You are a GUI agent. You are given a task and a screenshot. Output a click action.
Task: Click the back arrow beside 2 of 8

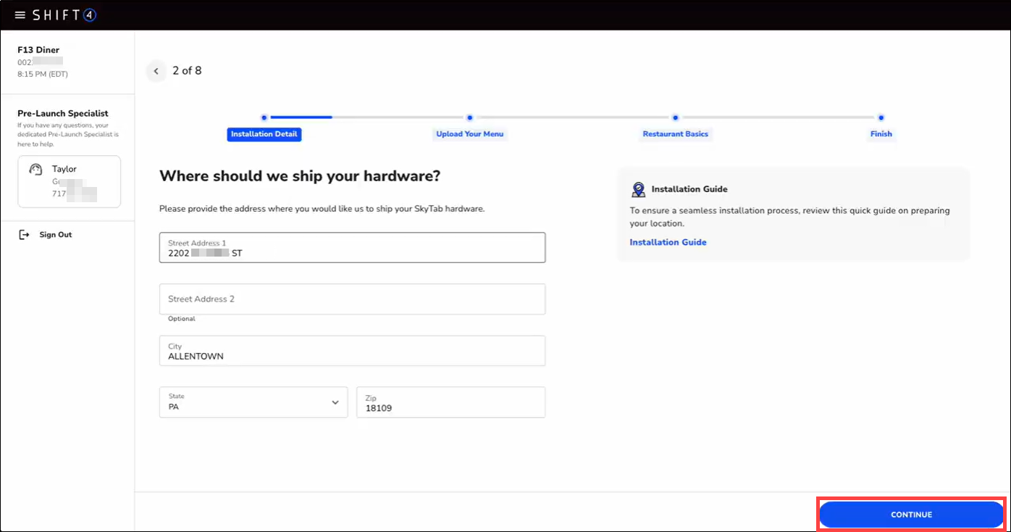tap(156, 71)
